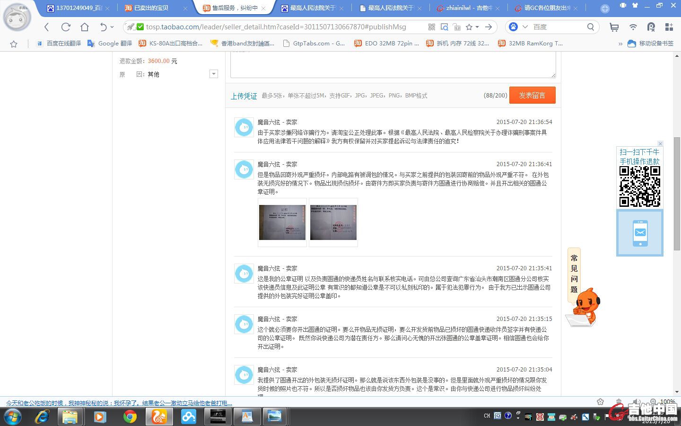Switch to the 已卖出的宝贝 tab
This screenshot has width=681, height=426.
pyautogui.click(x=151, y=8)
